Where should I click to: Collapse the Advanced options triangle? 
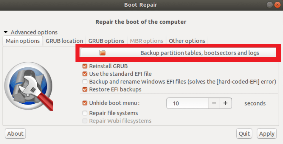click(x=6, y=32)
